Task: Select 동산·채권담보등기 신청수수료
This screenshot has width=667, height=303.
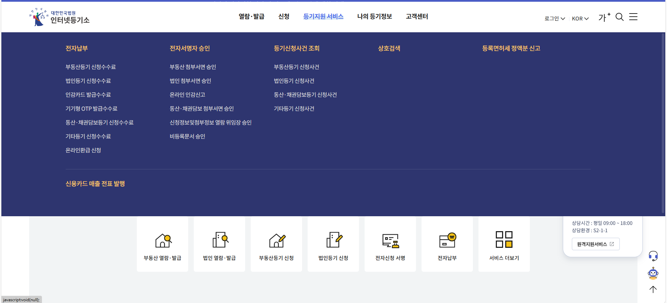Action: 99,123
